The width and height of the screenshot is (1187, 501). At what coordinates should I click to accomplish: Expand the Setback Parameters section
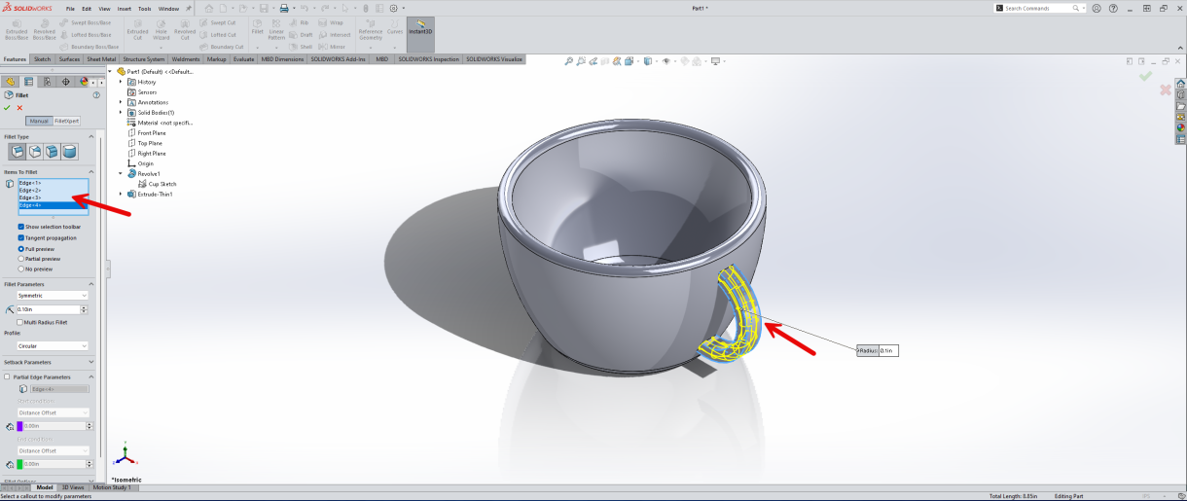tap(90, 362)
